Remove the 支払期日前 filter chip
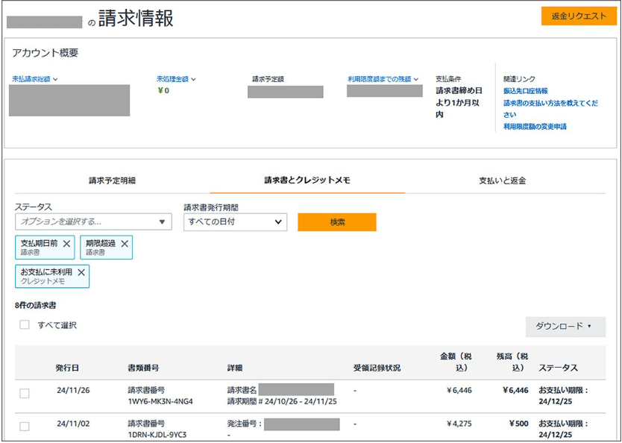This screenshot has width=622, height=443. [x=66, y=244]
